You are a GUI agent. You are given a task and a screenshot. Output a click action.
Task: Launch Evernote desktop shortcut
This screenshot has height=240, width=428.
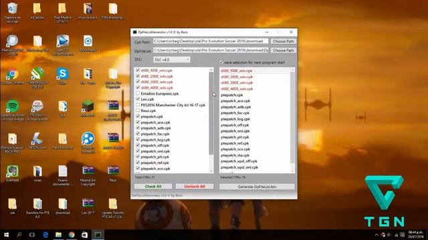pyautogui.click(x=12, y=173)
